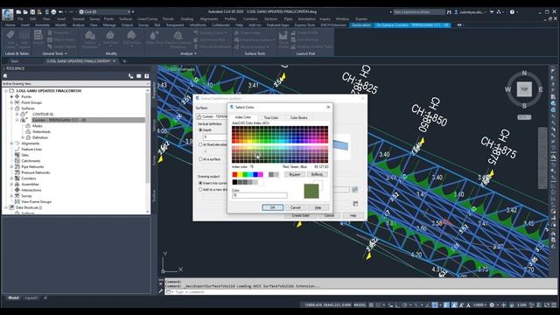Click the Save quick access icon

tap(32, 11)
